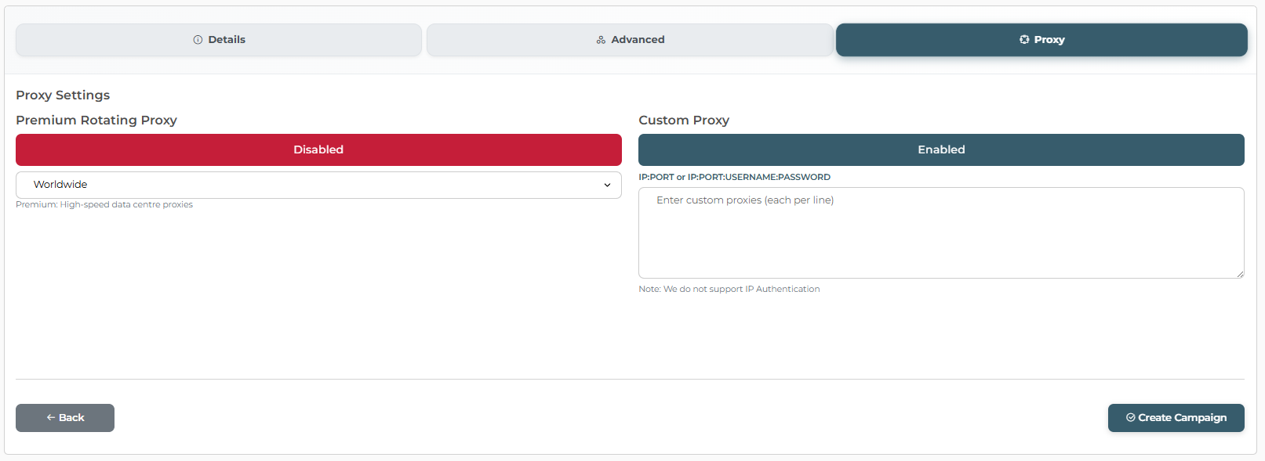Screen dimensions: 1265x461
Task: Click the Proxy Settings heading
Action: [x=63, y=95]
